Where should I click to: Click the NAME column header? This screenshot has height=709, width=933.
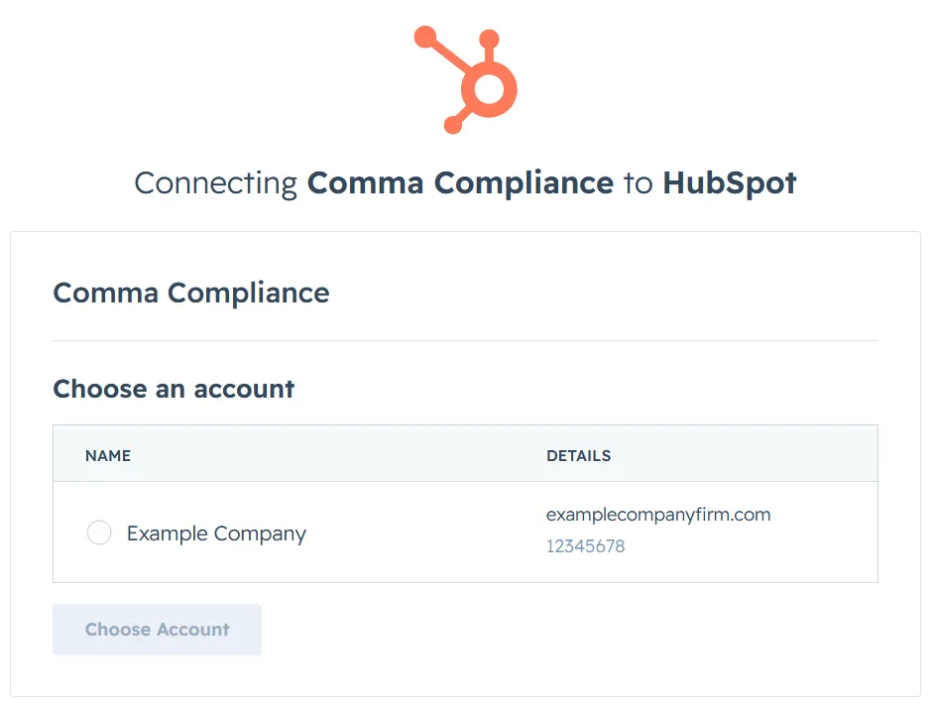pos(108,456)
